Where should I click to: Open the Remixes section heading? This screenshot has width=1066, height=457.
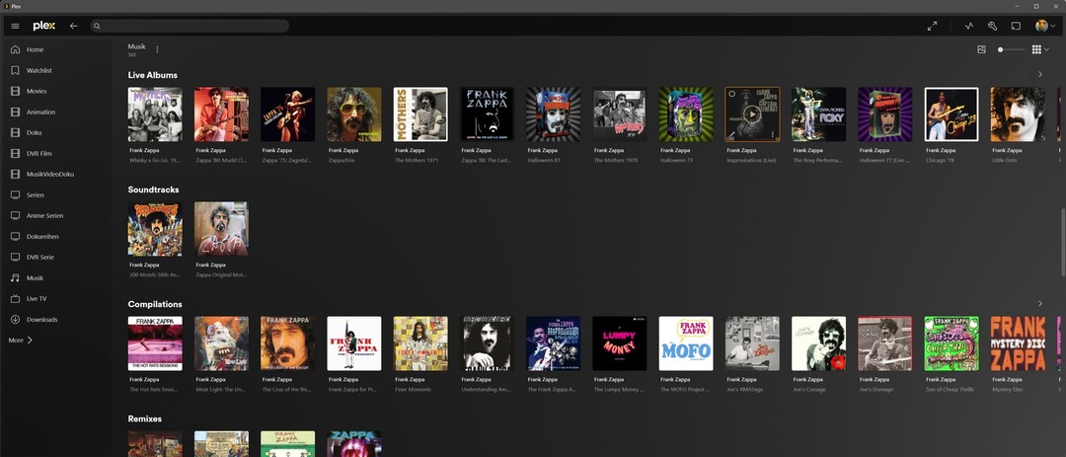pyautogui.click(x=145, y=419)
